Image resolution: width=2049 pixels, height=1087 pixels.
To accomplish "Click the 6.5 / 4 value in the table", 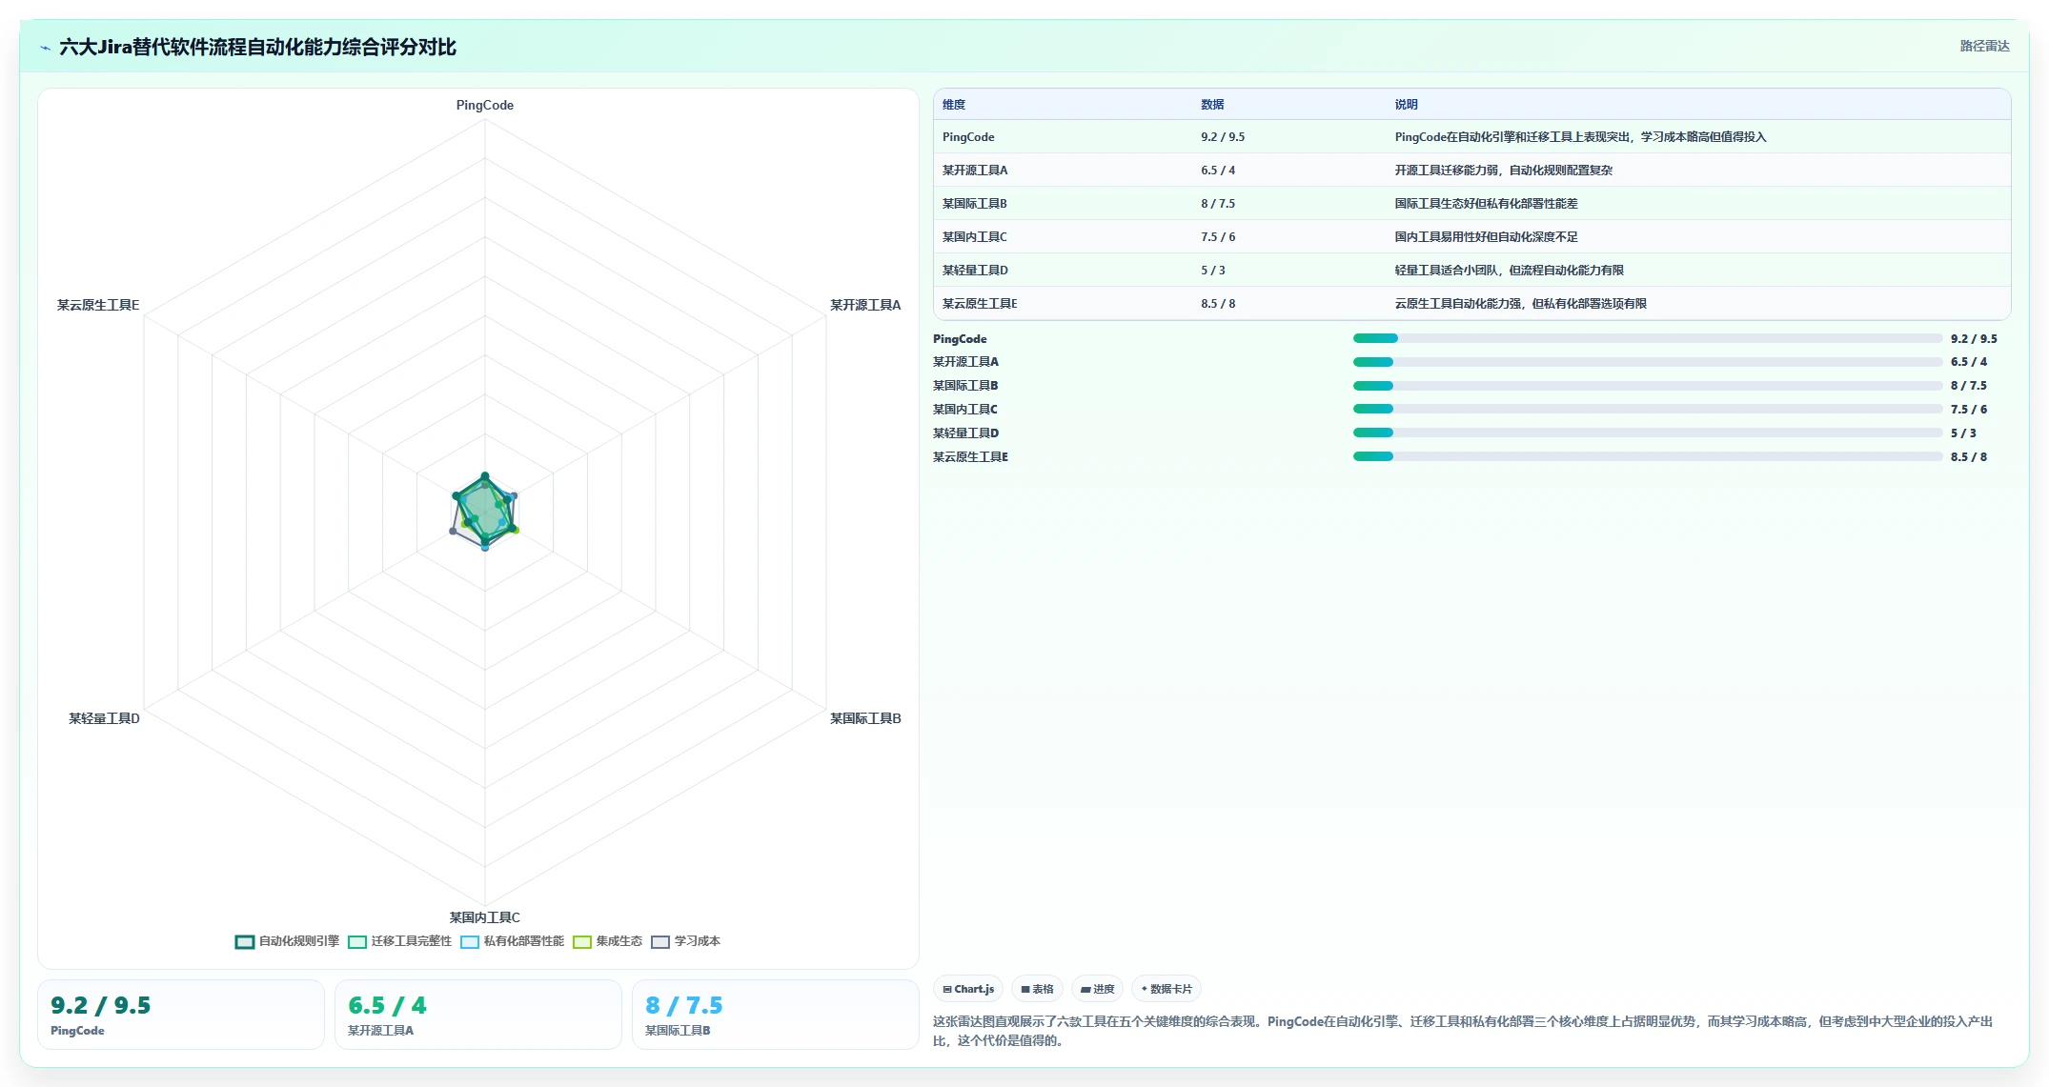I will (x=1218, y=171).
